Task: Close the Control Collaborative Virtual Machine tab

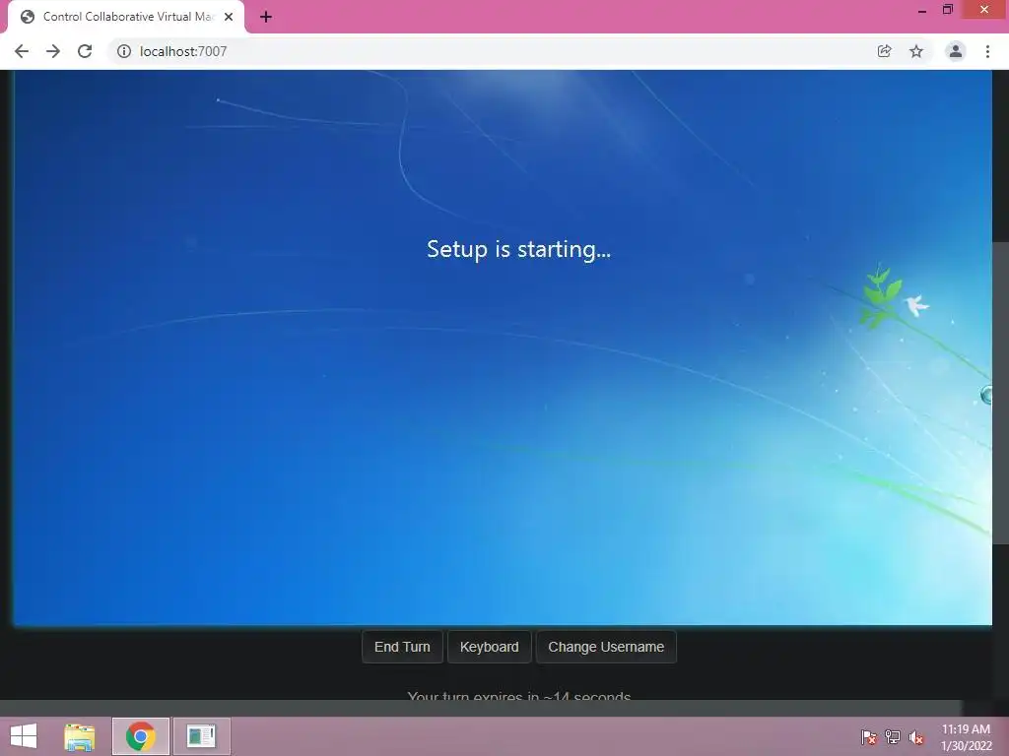Action: (x=229, y=17)
